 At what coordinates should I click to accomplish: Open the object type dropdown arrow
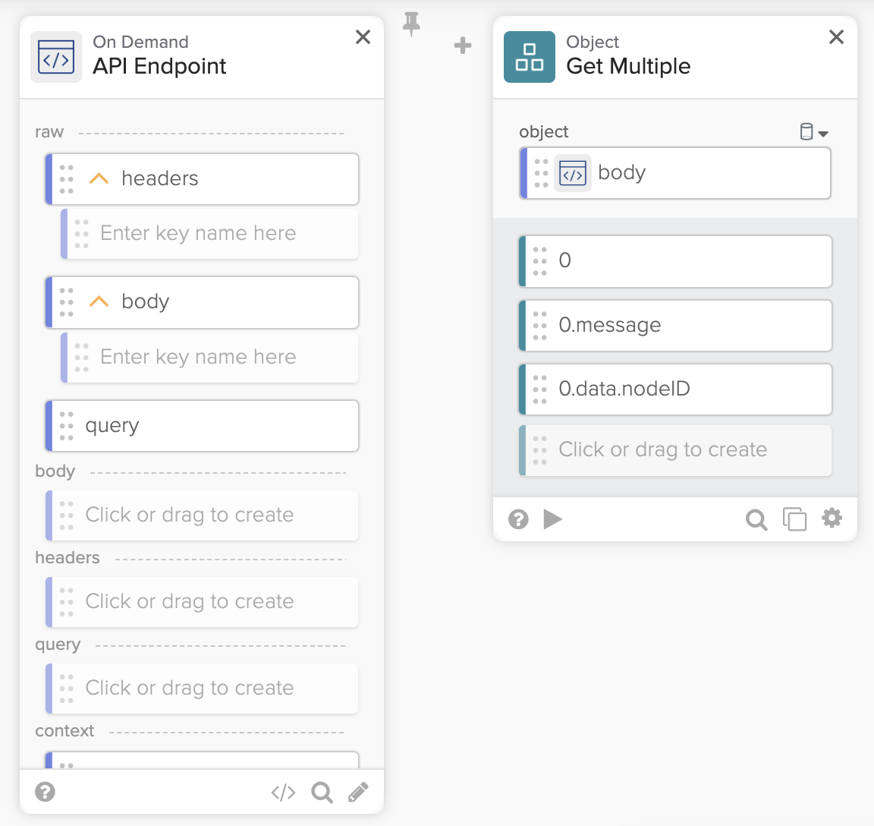click(x=823, y=134)
